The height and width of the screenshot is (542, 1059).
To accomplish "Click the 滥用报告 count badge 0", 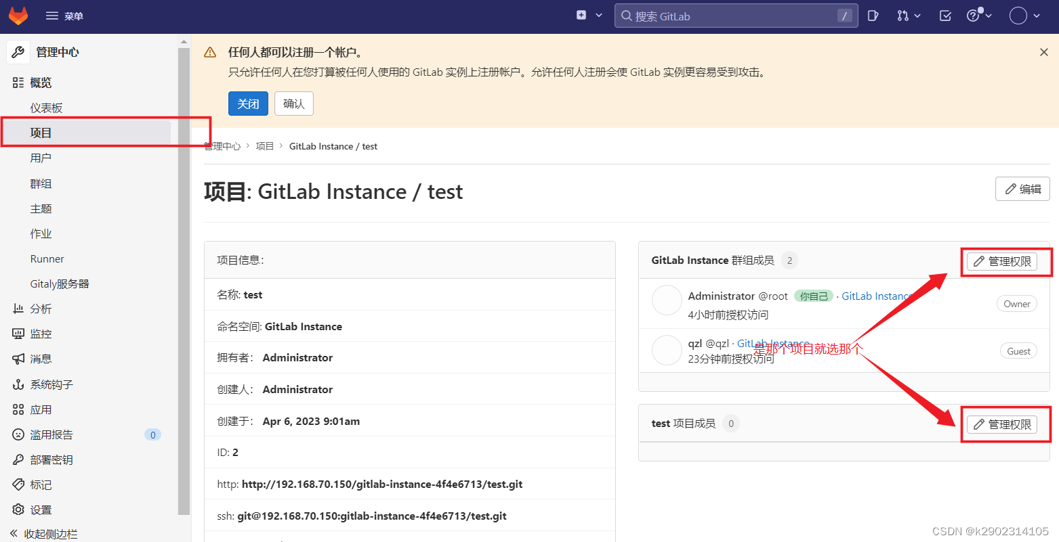I will (x=153, y=434).
